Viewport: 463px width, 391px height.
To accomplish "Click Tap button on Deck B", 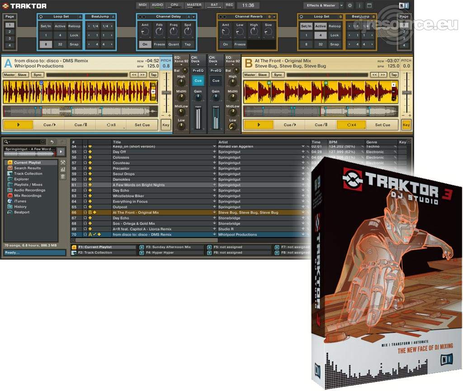I will pos(394,75).
